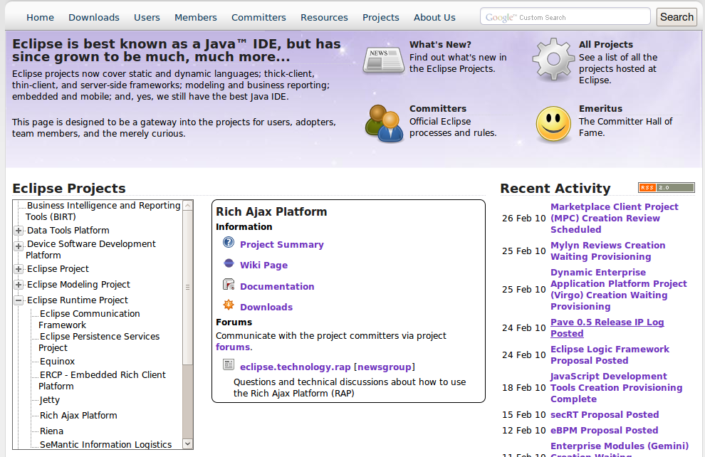Image resolution: width=705 pixels, height=457 pixels.
Task: Click the Project Summary question-mark icon
Action: [x=229, y=243]
